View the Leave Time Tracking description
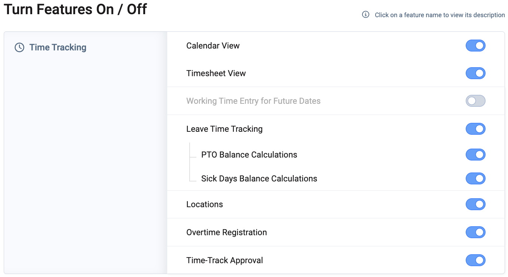 [x=224, y=129]
